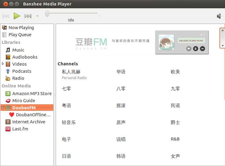This screenshot has width=225, height=166.
Task: Click the skip button in banner player
Action: (x=202, y=49)
